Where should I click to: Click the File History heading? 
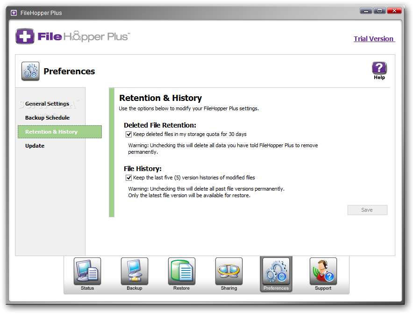pos(143,169)
